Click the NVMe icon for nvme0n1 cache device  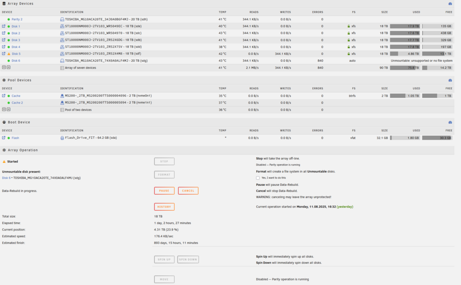tap(62, 96)
